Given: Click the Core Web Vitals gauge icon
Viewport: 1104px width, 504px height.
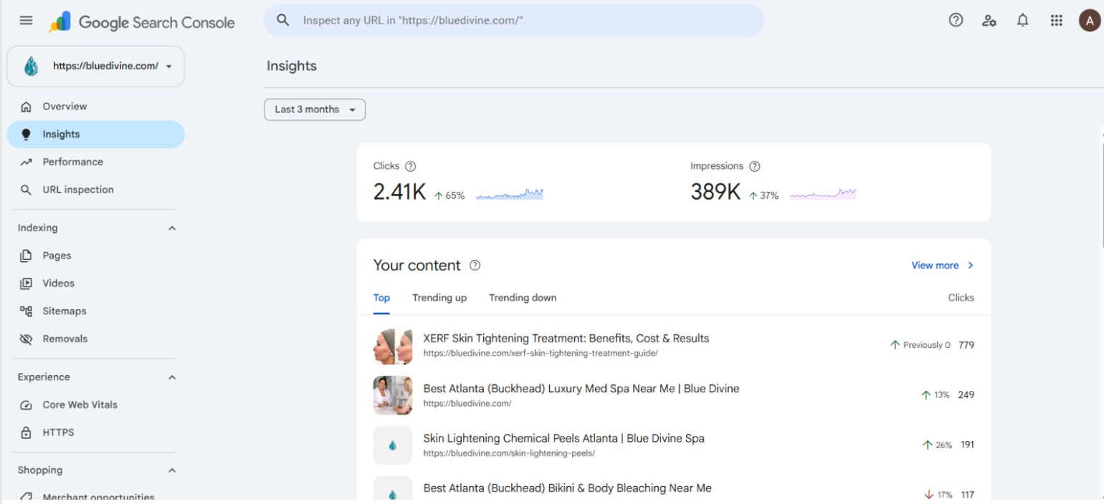Looking at the screenshot, I should (x=27, y=405).
